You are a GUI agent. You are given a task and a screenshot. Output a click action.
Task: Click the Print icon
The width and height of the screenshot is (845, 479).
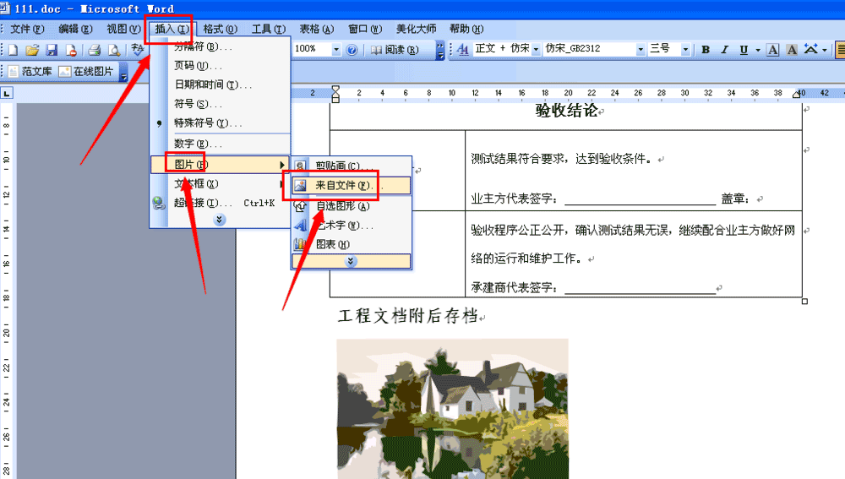[95, 50]
